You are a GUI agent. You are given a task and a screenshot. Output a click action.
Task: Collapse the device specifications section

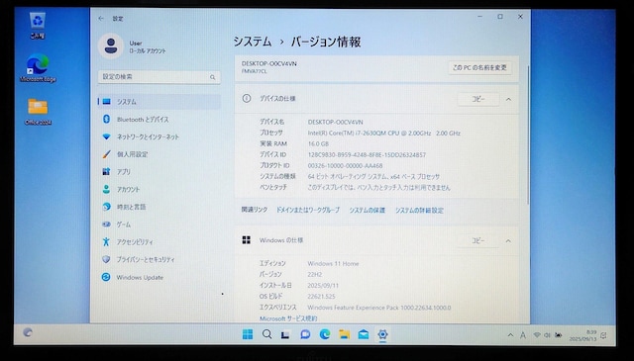pyautogui.click(x=508, y=99)
